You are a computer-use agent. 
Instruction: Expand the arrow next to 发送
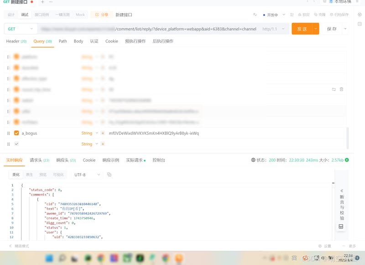click(316, 29)
